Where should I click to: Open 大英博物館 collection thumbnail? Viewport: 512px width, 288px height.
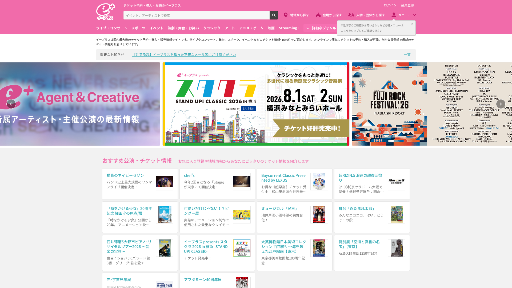[x=319, y=248]
